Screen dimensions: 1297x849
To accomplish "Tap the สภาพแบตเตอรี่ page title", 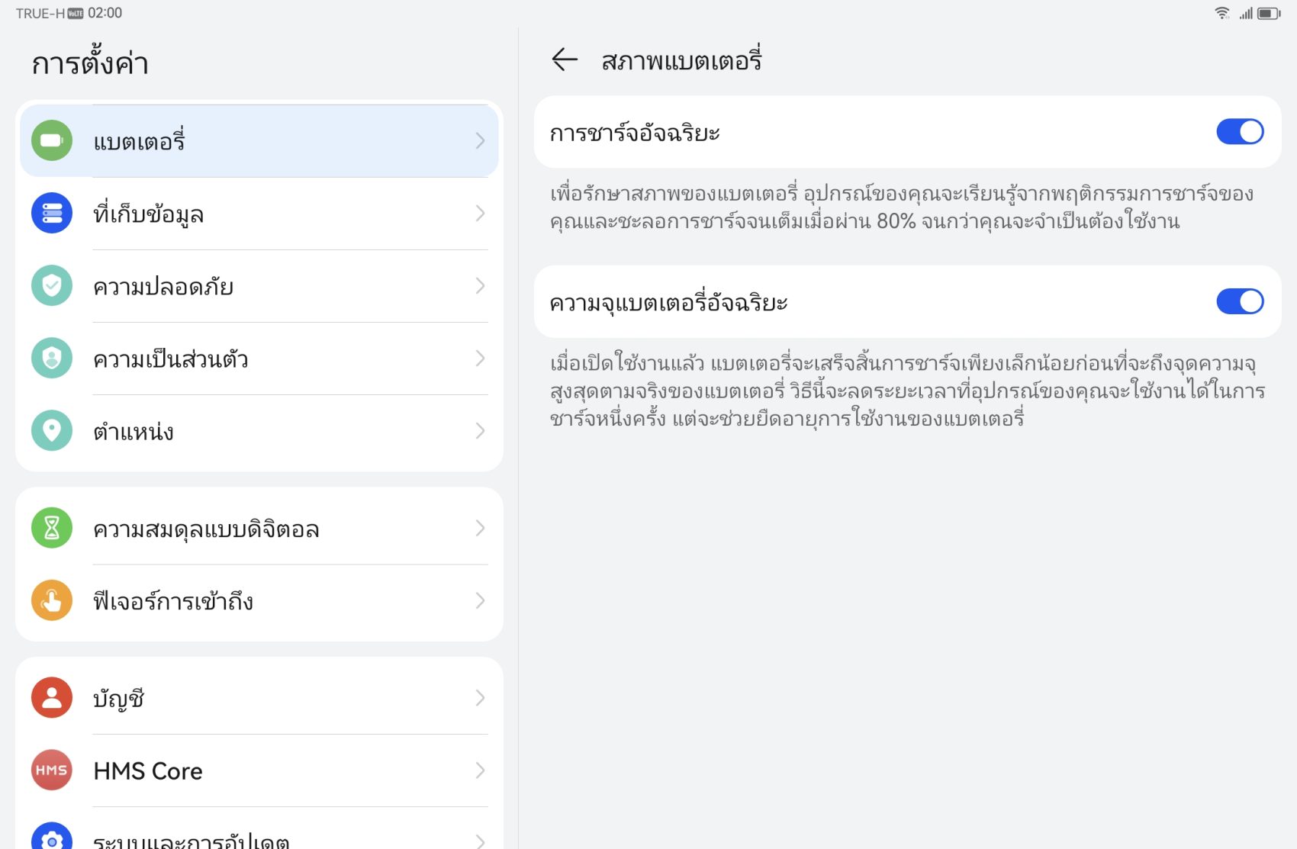I will pos(681,60).
